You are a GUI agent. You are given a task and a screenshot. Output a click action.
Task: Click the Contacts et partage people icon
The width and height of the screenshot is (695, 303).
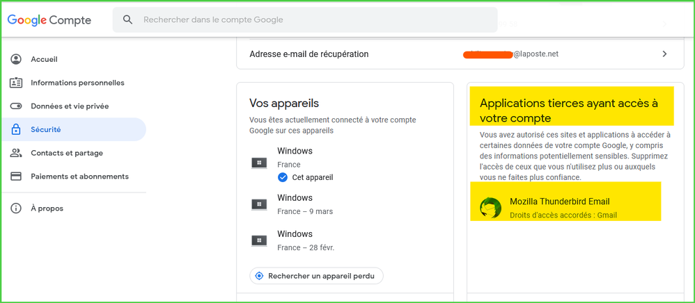point(16,153)
